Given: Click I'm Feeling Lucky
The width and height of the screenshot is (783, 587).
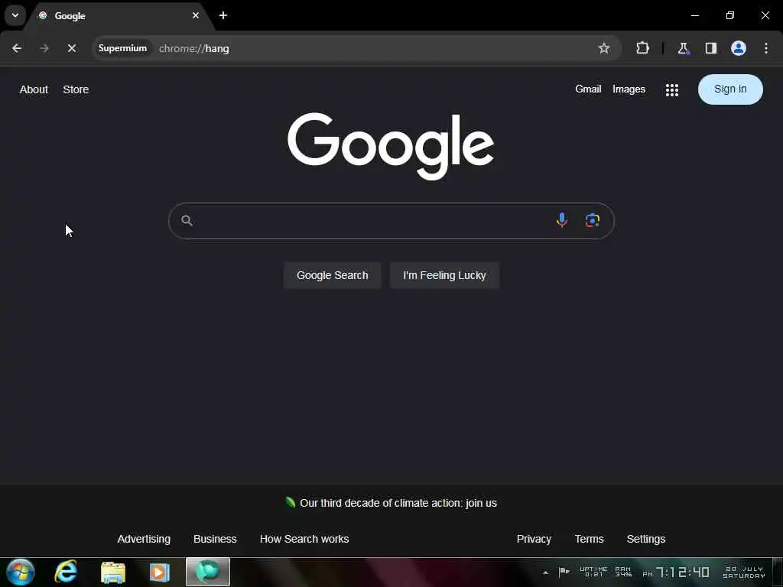Looking at the screenshot, I should (444, 275).
